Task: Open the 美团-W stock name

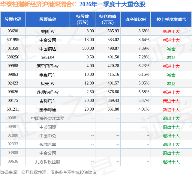Action: pyautogui.click(x=48, y=31)
